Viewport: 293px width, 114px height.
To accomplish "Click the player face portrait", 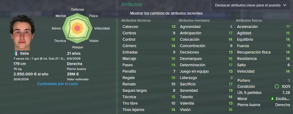I will pos(22,33).
